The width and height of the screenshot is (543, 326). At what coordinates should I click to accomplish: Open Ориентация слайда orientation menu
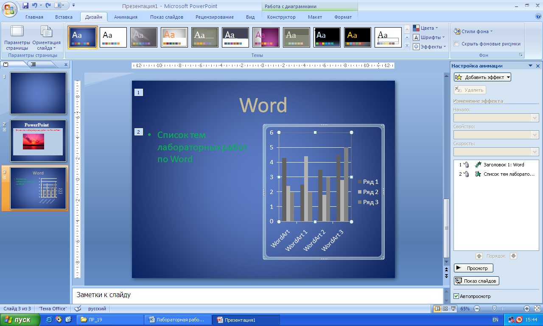(47, 38)
